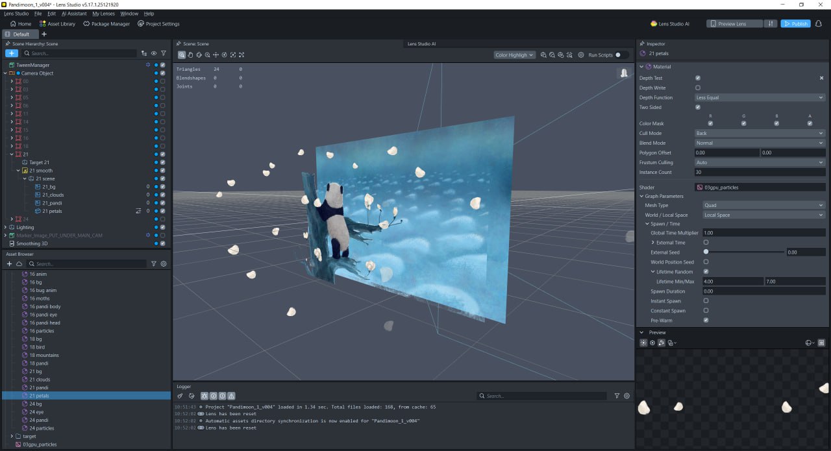The width and height of the screenshot is (831, 451).
Task: Select the hand pan tool
Action: point(190,55)
